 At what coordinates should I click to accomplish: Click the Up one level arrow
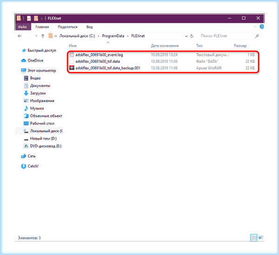coord(43,36)
